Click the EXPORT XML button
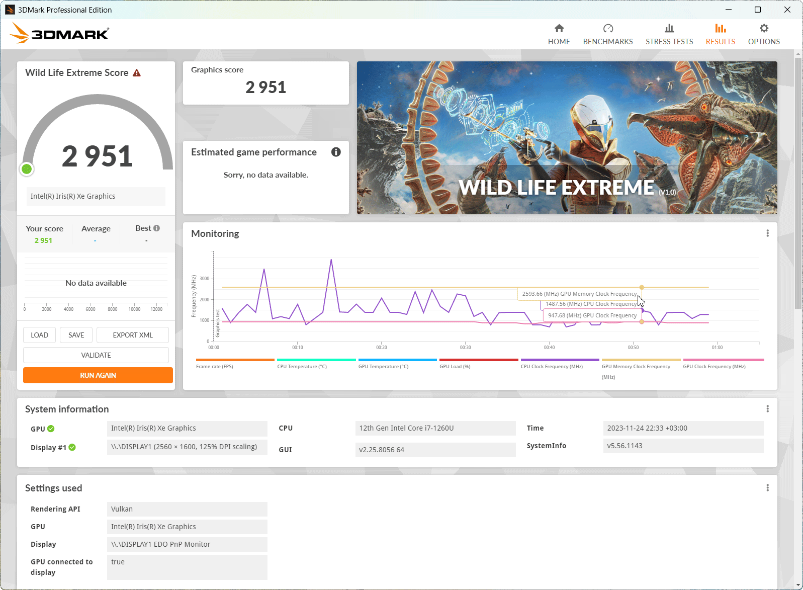803x590 pixels. point(133,335)
